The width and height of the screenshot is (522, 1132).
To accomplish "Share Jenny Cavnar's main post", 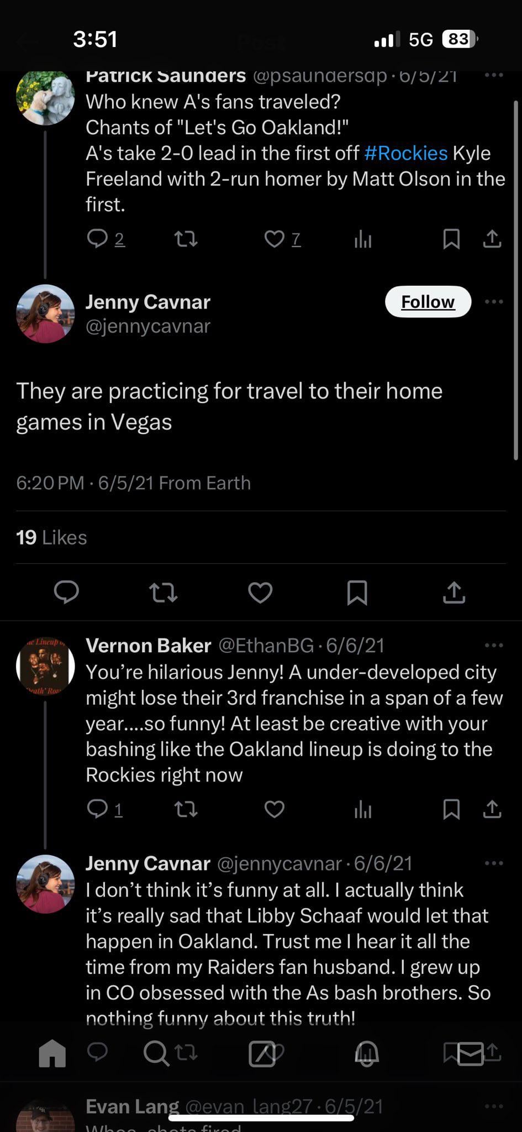I will point(454,593).
